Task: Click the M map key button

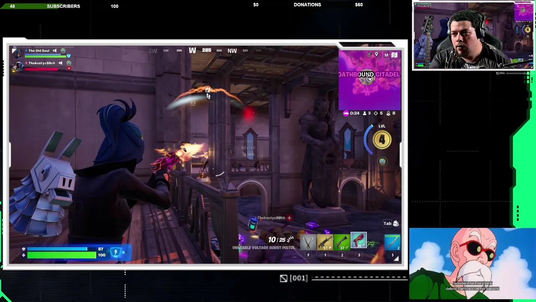Action: pos(386,55)
